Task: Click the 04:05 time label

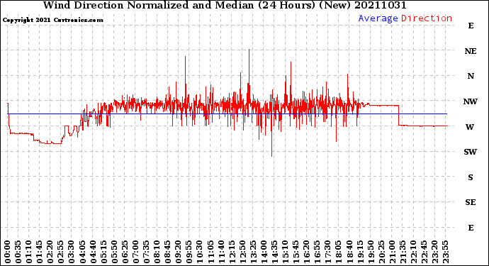Action: tap(82, 252)
